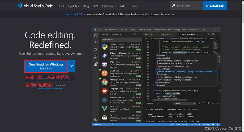This screenshot has width=244, height=132.
Task: Select the ESLint extension icon
Action: (x=104, y=73)
